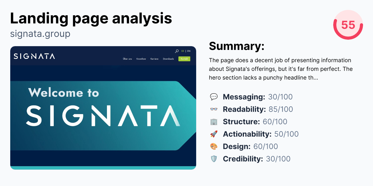
Task: Click the speech bubble icon next to Messaging
Action: [x=214, y=97]
